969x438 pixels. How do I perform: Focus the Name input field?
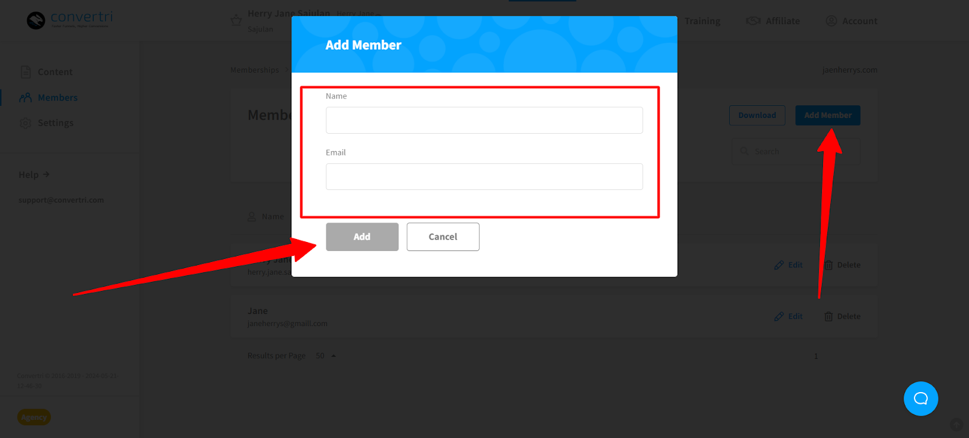click(x=484, y=120)
